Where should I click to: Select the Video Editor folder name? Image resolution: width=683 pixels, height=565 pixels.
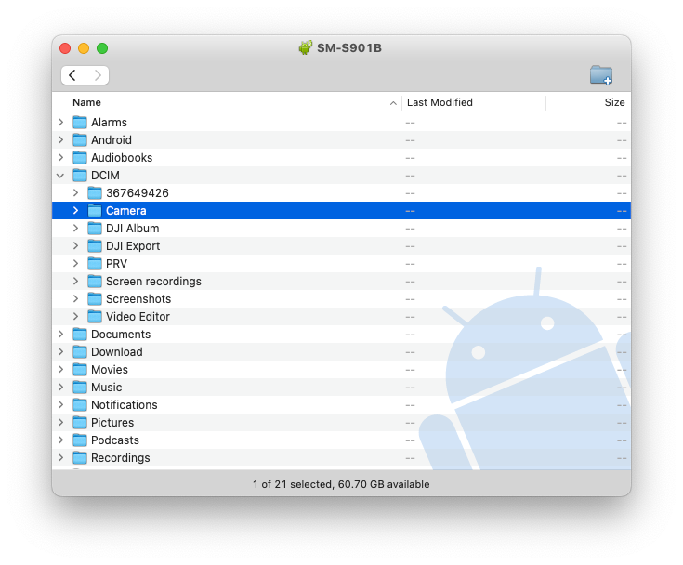[138, 316]
